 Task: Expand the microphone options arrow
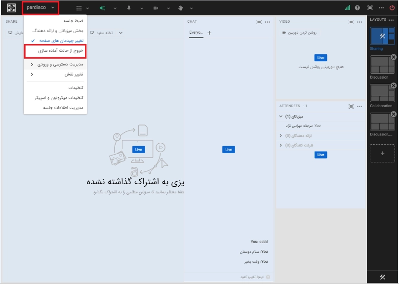(142, 8)
